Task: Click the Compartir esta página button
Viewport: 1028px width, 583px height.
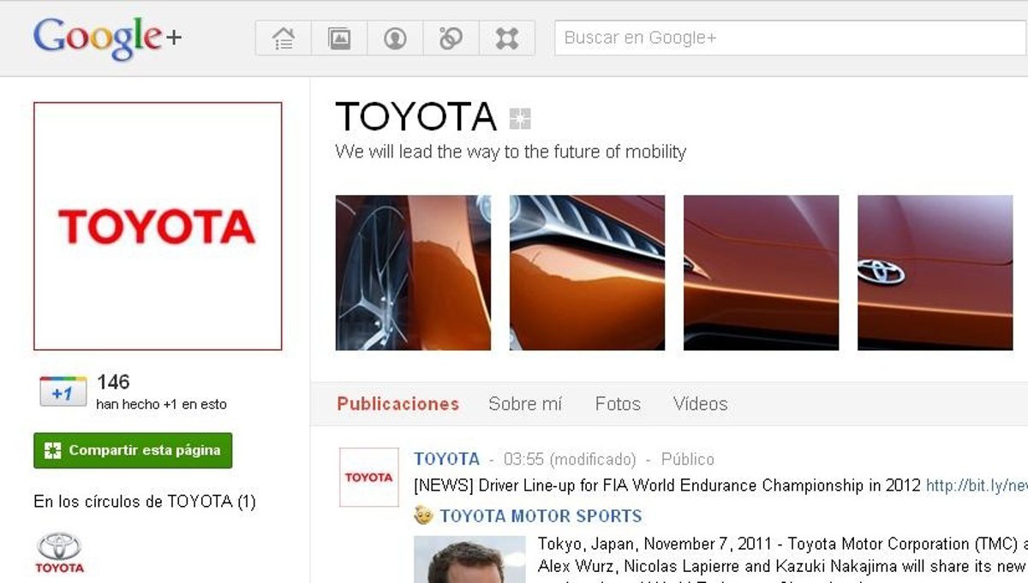Action: tap(133, 450)
